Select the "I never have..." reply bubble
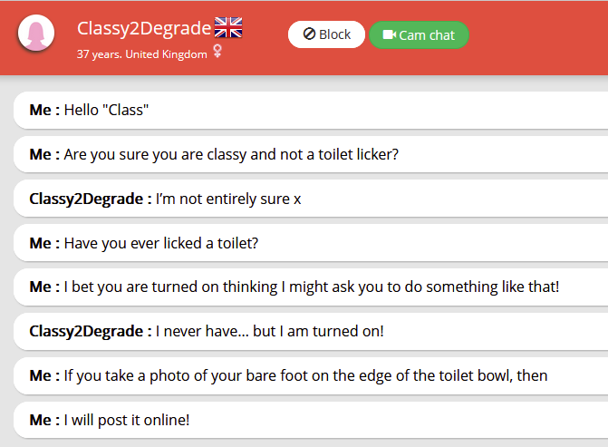Viewport: 608px width, 447px height. 308,331
